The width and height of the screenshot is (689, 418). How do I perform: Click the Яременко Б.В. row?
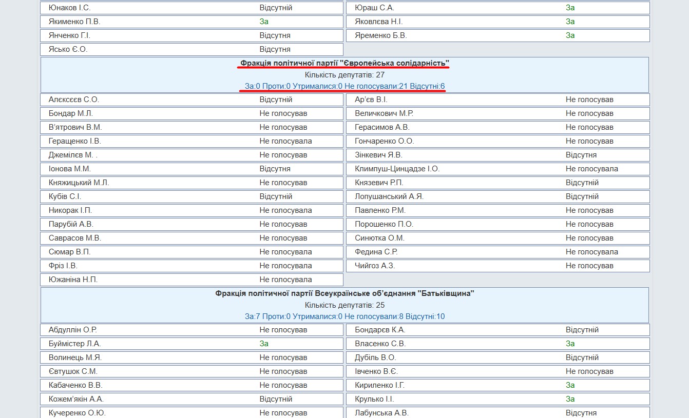click(498, 35)
